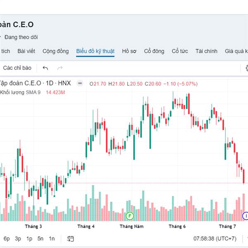Click the green F event marker
Image resolution: width=248 pixels, height=248 pixels.
coord(130,215)
